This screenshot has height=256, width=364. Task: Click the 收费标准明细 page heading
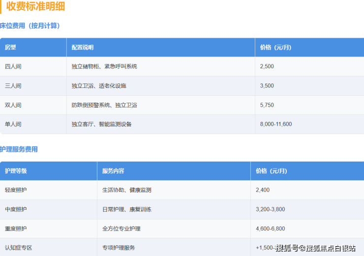click(x=35, y=7)
